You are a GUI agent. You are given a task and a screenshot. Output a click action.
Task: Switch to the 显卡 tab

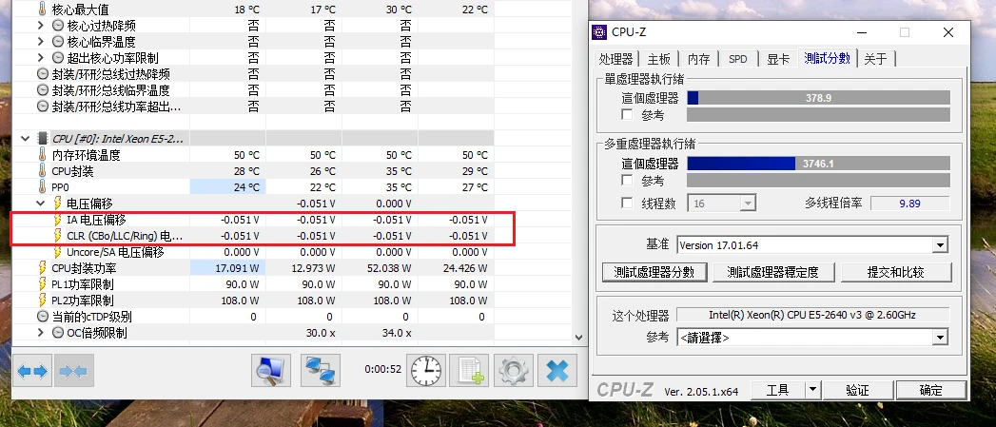(x=778, y=58)
